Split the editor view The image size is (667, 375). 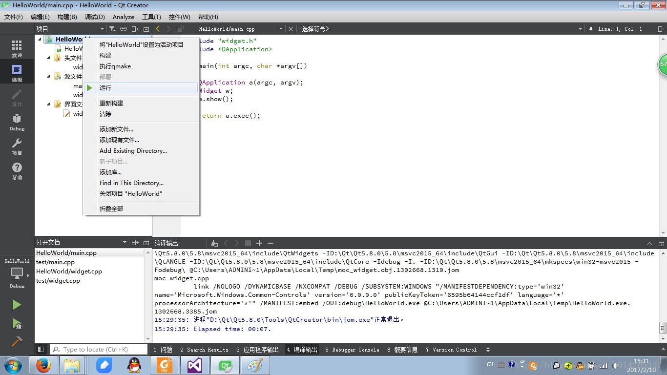coord(661,29)
